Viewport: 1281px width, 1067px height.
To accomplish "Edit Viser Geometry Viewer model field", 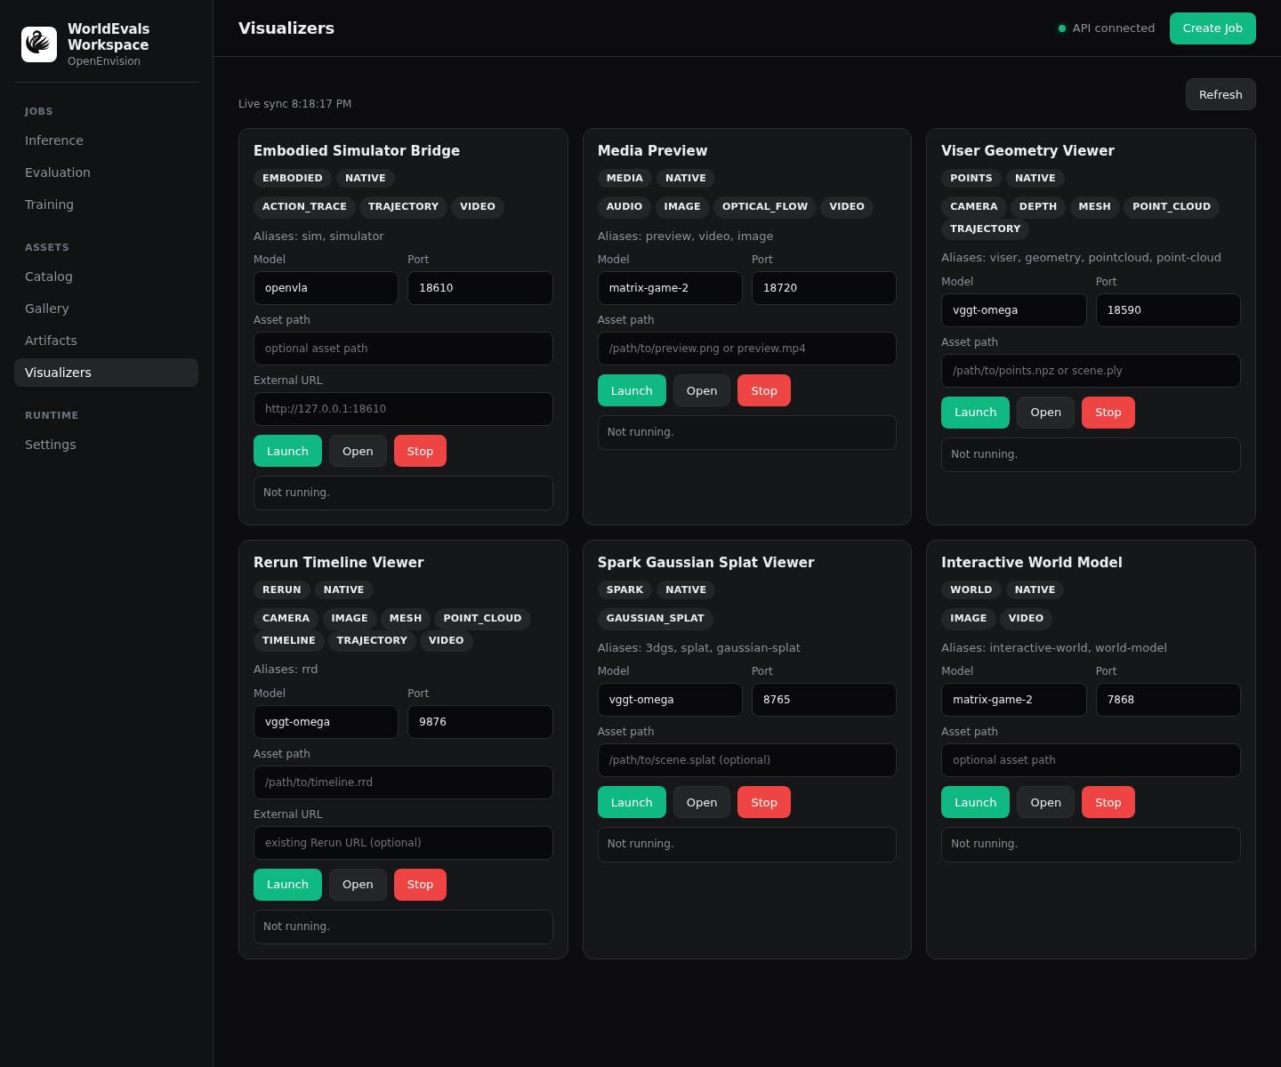I will [x=1014, y=310].
